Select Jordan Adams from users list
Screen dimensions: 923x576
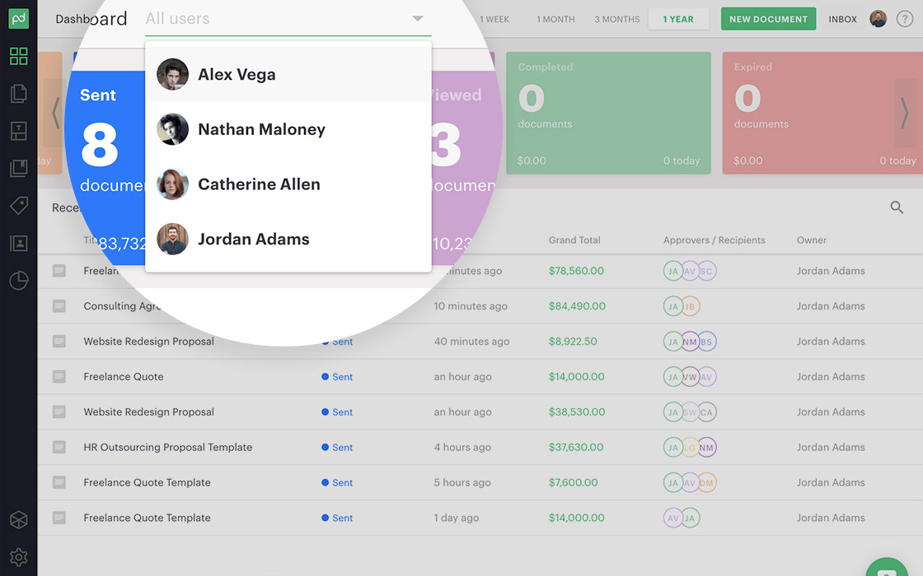pos(288,239)
